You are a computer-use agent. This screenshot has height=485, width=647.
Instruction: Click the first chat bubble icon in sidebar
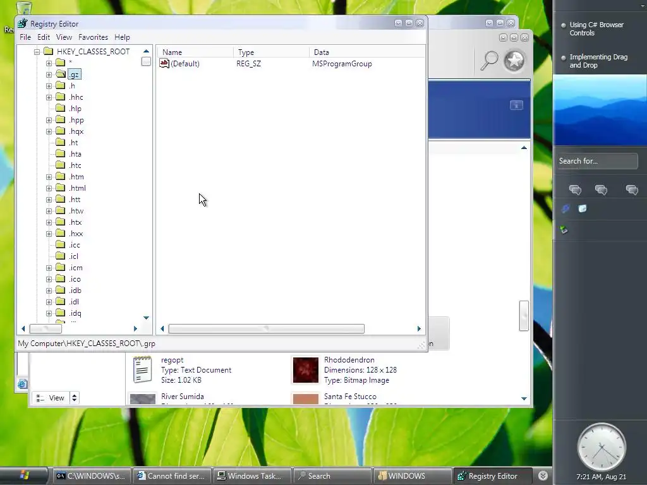pyautogui.click(x=575, y=189)
